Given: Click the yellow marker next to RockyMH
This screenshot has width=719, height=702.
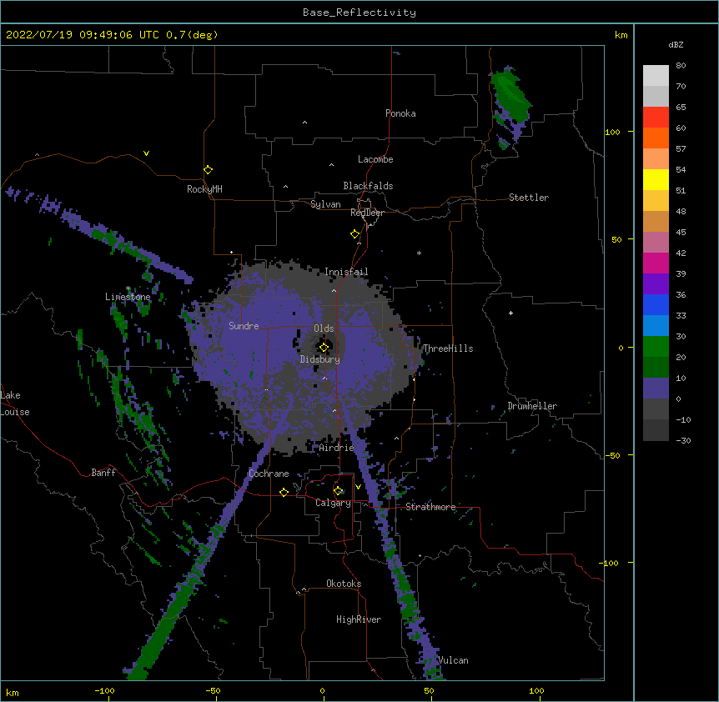Looking at the screenshot, I should (x=209, y=170).
